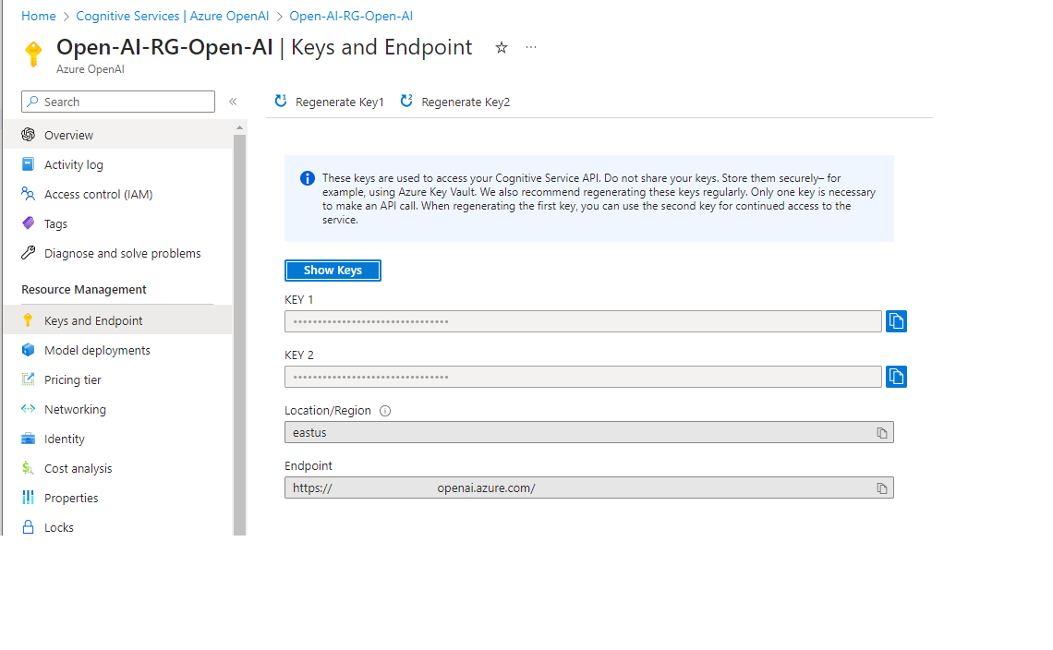Click the Networking arrows icon
The image size is (1053, 650).
click(x=29, y=408)
